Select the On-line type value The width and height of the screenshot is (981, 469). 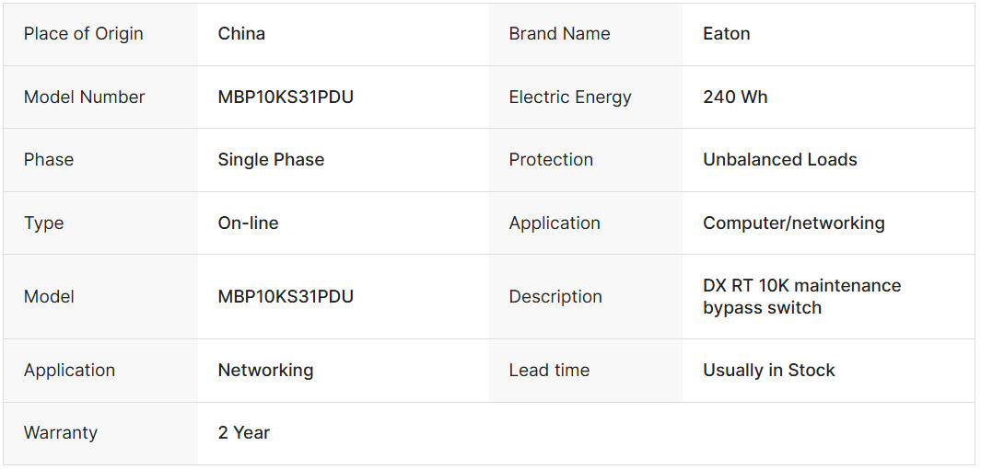(x=248, y=223)
